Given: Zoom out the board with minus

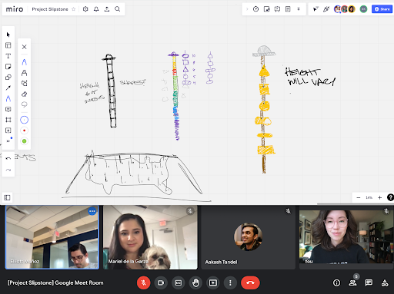Looking at the screenshot, I should pyautogui.click(x=359, y=197).
